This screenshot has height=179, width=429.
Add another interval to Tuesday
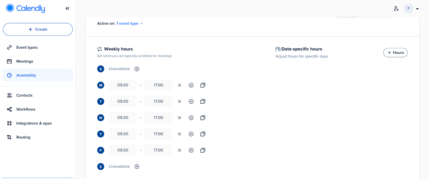click(191, 102)
